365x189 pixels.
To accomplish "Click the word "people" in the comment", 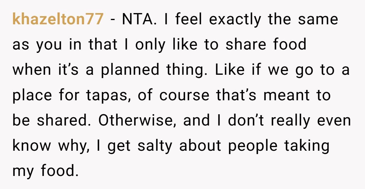I will pos(253,146).
